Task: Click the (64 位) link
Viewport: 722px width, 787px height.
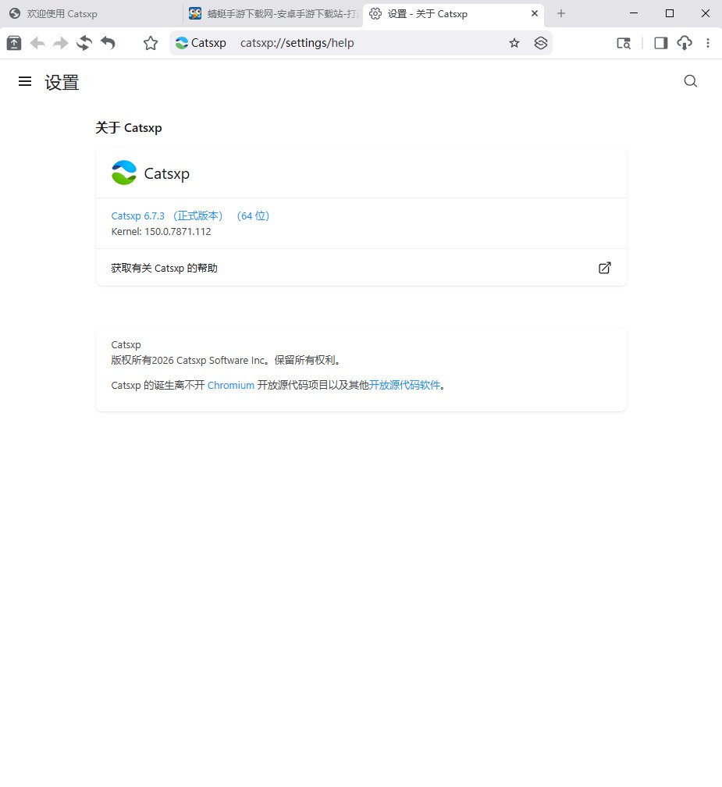Action: pos(253,215)
